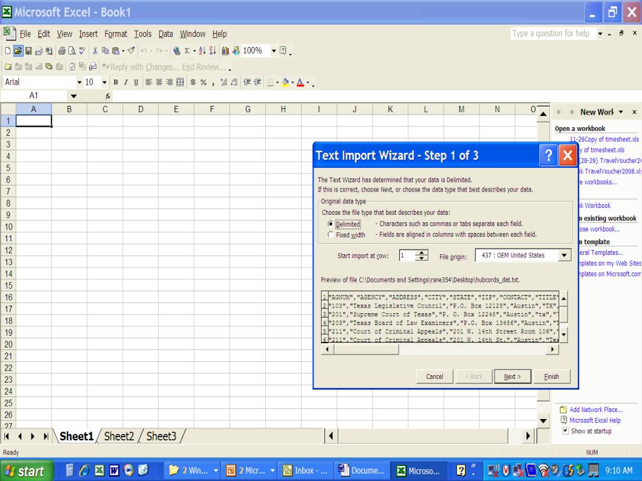Select the Fixed width radio button
642x481 pixels.
click(x=330, y=235)
